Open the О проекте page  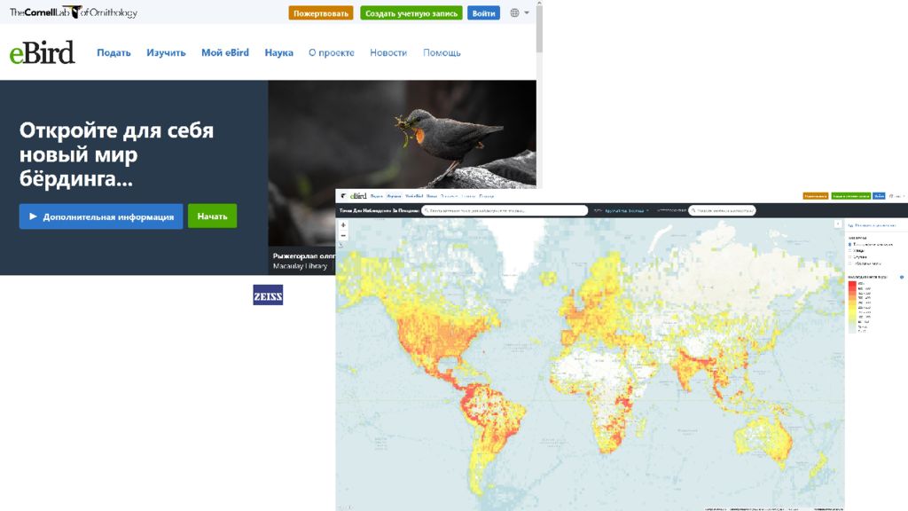point(332,52)
